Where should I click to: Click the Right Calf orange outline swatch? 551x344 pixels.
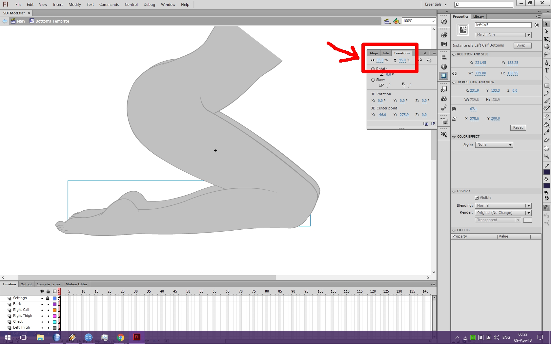pyautogui.click(x=54, y=310)
